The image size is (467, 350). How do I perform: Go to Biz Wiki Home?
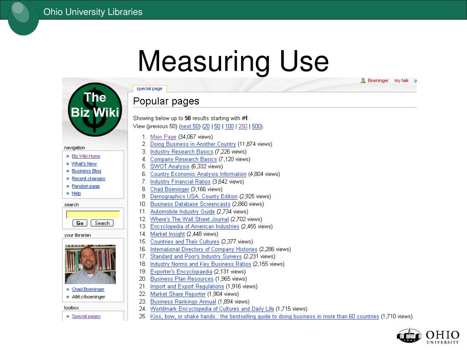coord(86,156)
